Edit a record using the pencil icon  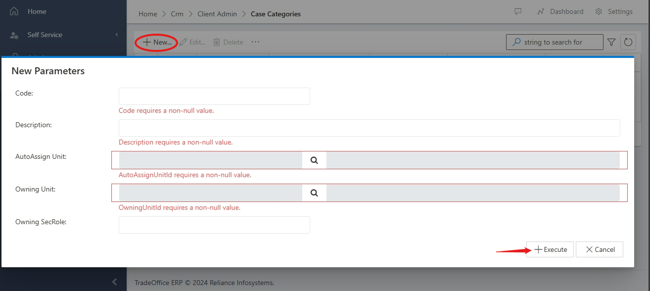pyautogui.click(x=184, y=42)
